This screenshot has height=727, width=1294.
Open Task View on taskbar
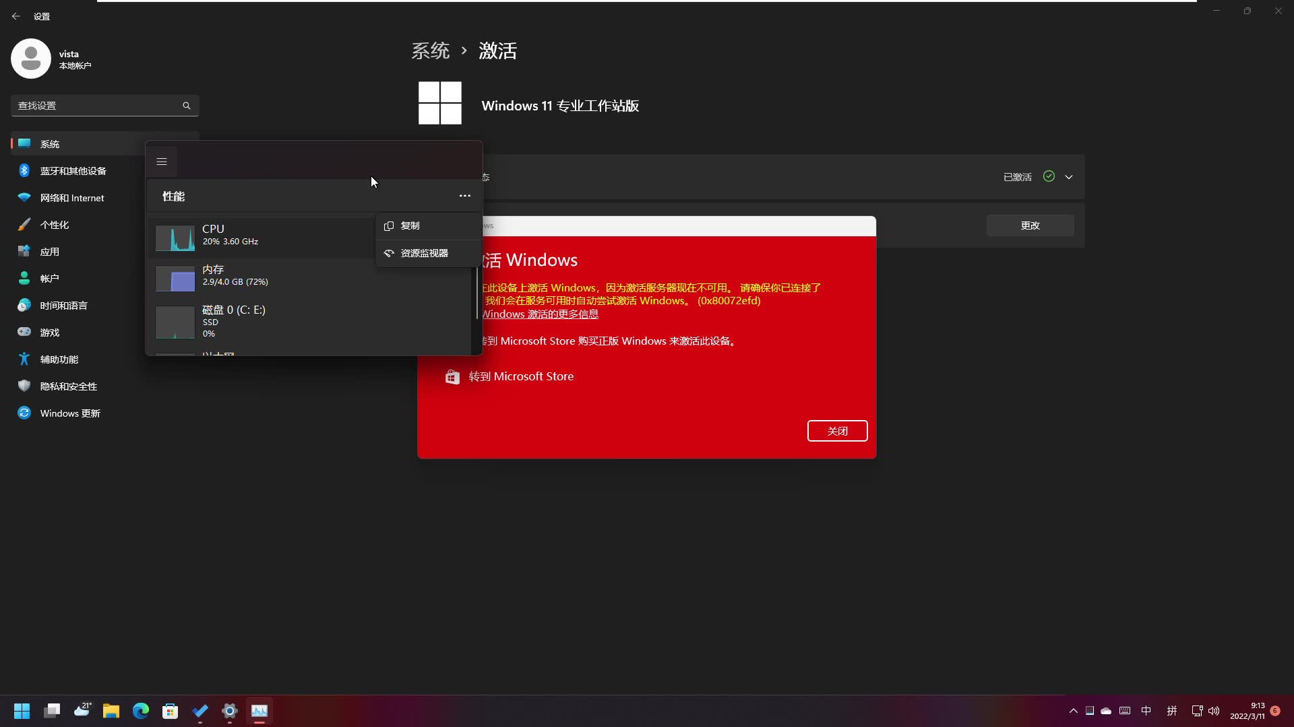[x=52, y=711]
